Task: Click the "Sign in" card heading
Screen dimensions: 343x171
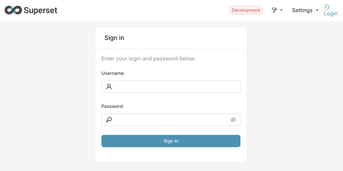Action: click(114, 38)
